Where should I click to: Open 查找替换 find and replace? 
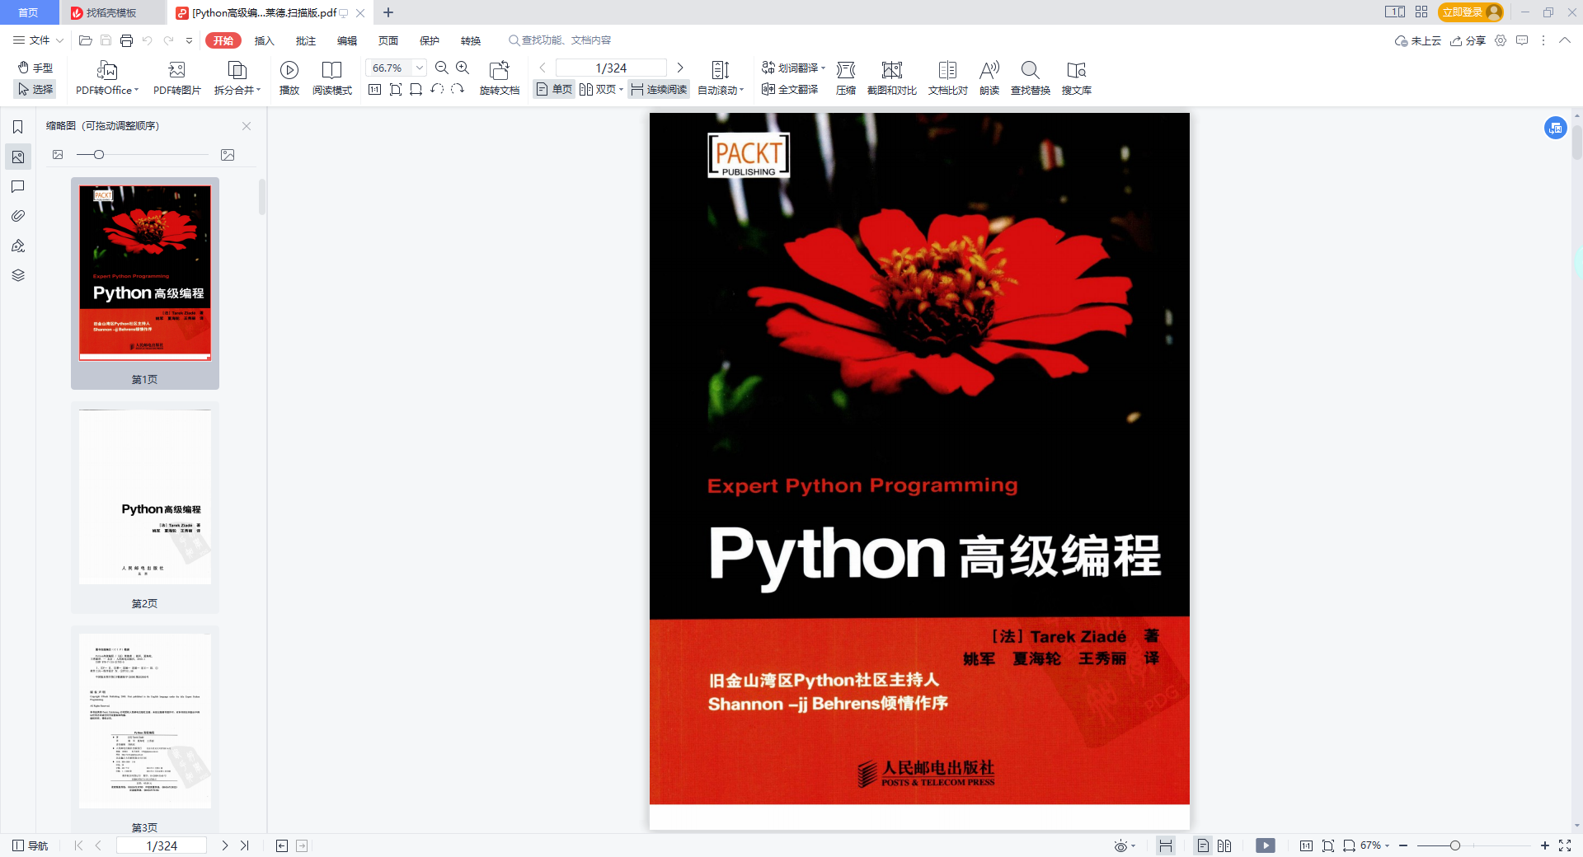(x=1030, y=71)
